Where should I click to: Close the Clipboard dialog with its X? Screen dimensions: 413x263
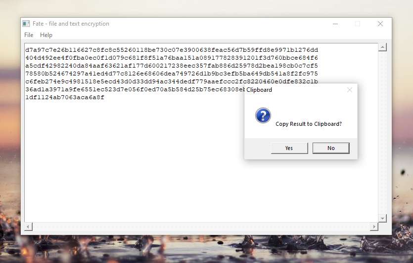[x=350, y=90]
